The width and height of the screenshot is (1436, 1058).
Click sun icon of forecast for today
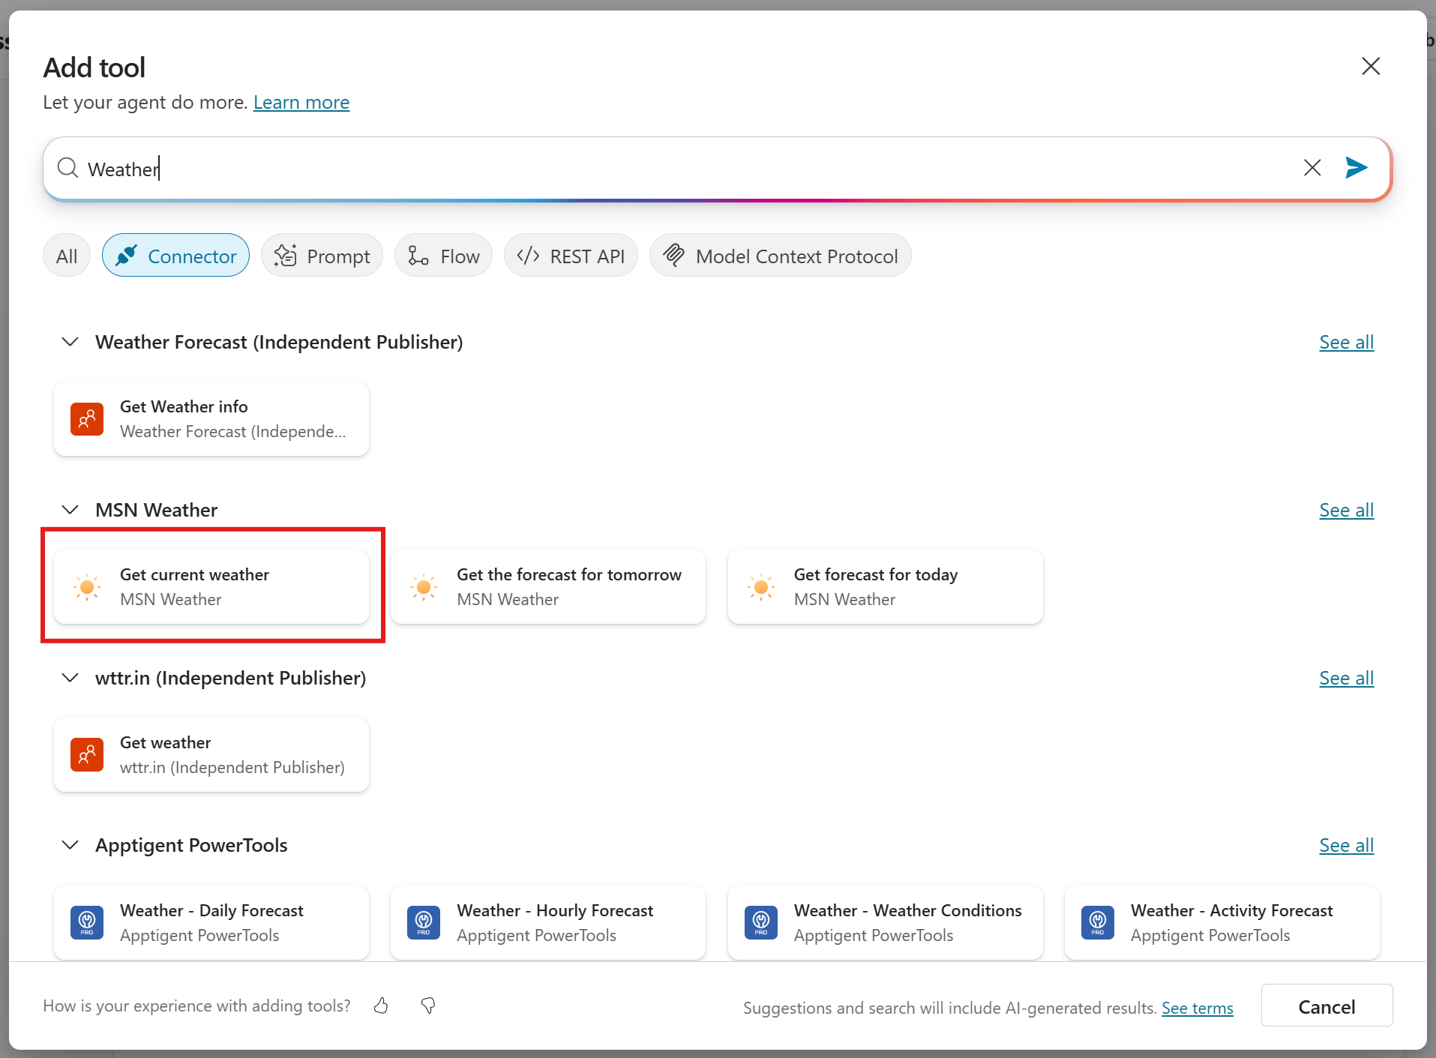click(761, 587)
